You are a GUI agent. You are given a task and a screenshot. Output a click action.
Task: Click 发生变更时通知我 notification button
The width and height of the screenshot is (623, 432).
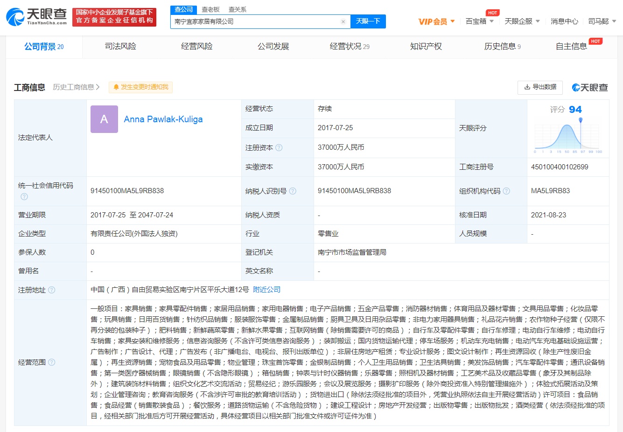[140, 87]
